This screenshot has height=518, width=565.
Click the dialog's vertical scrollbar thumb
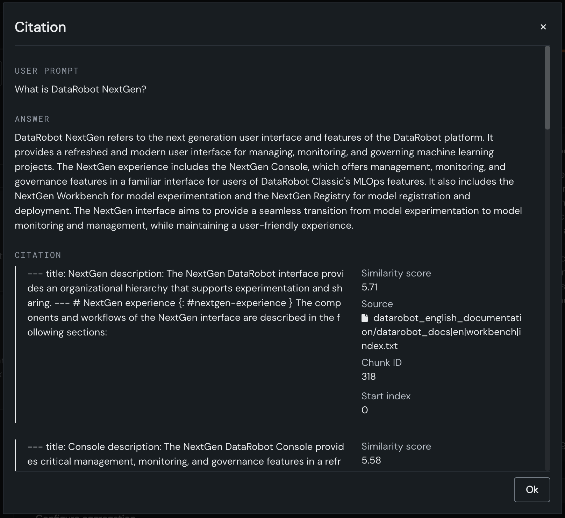click(x=547, y=87)
